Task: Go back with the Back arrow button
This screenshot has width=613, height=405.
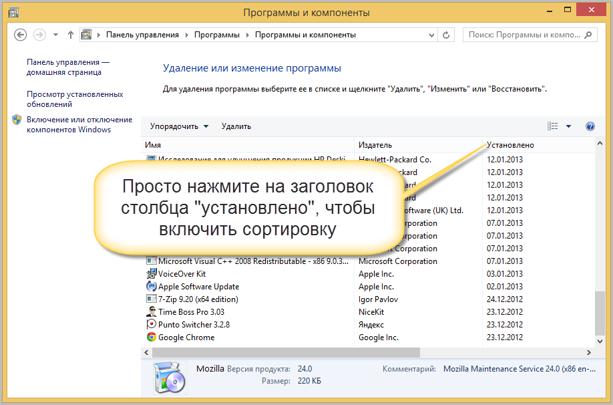Action: point(20,35)
